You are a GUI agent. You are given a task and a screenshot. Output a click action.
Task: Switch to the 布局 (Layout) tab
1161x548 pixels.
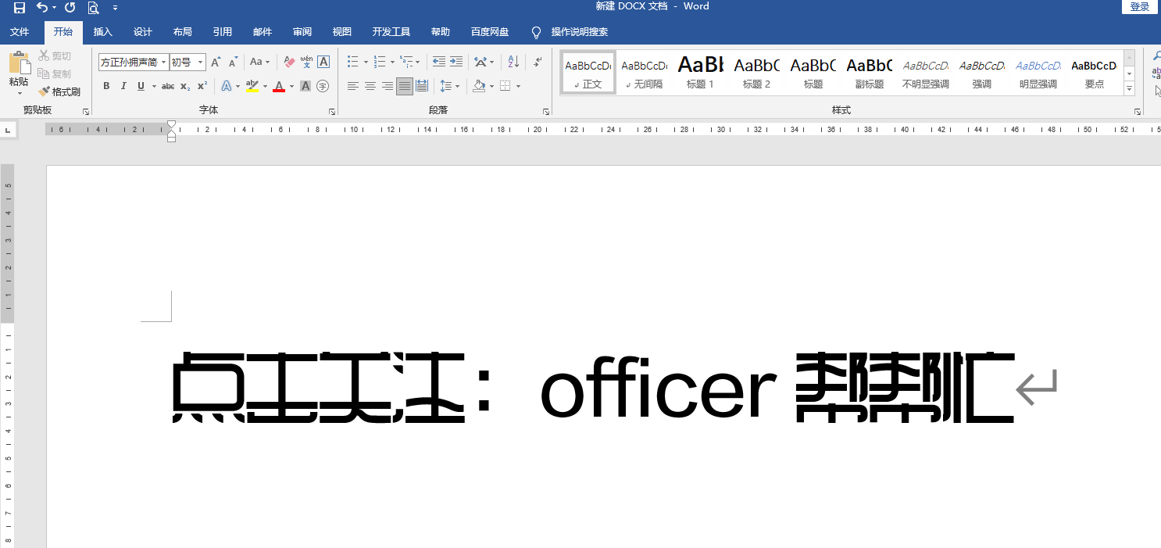183,32
